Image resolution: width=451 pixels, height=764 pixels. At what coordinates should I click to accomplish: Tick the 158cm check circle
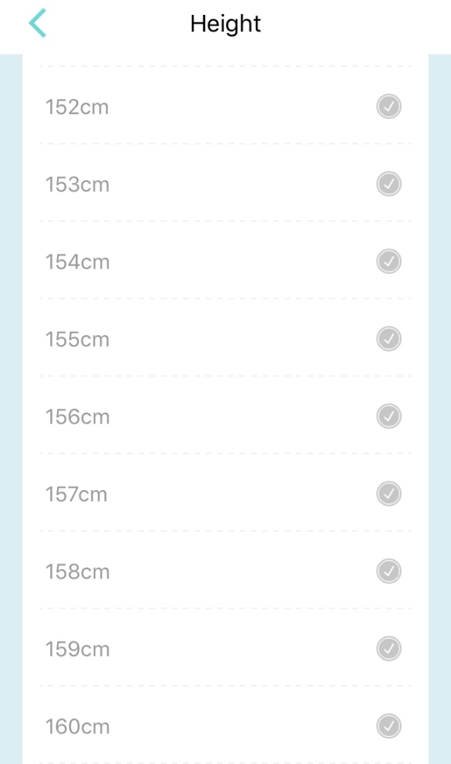388,571
